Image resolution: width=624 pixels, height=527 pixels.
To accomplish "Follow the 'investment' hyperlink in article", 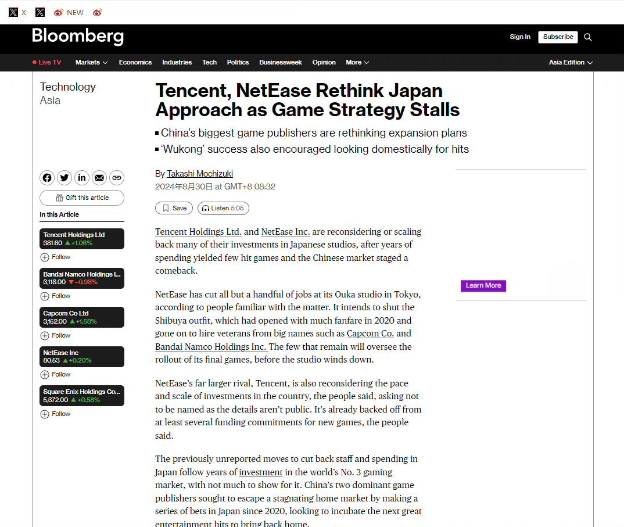I will click(261, 472).
